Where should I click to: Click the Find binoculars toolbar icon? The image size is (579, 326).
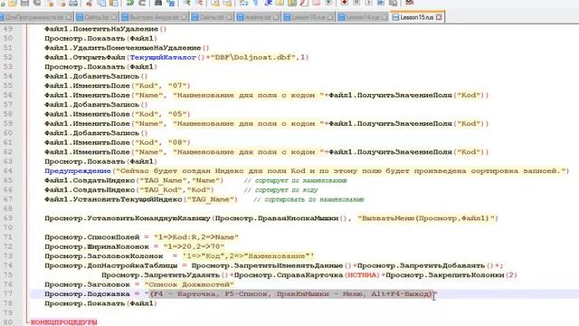(158, 3)
